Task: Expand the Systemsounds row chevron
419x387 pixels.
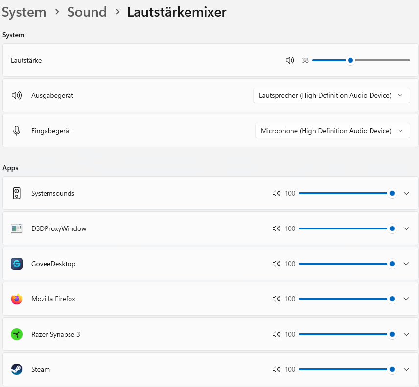Action: (406, 193)
